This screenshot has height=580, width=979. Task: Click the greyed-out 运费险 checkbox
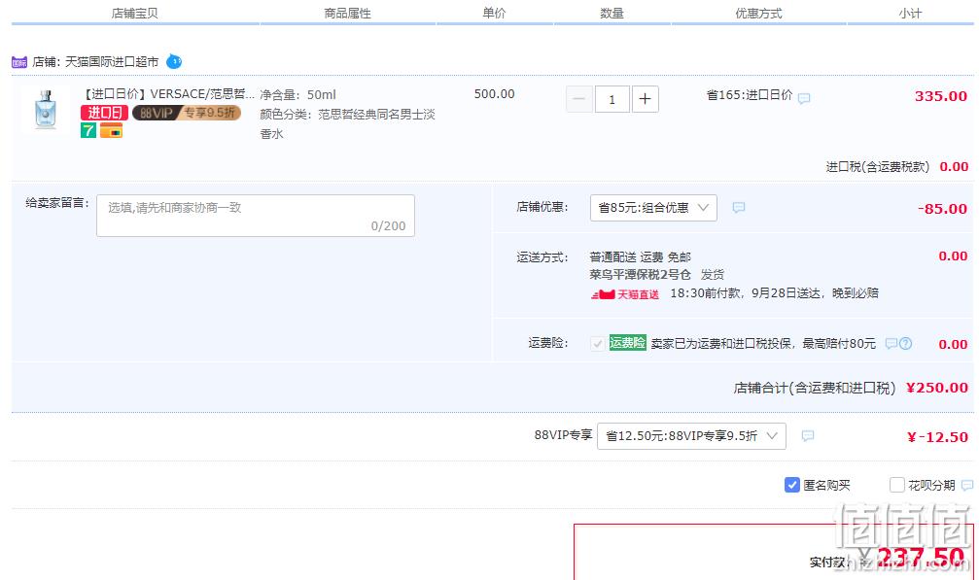(598, 344)
